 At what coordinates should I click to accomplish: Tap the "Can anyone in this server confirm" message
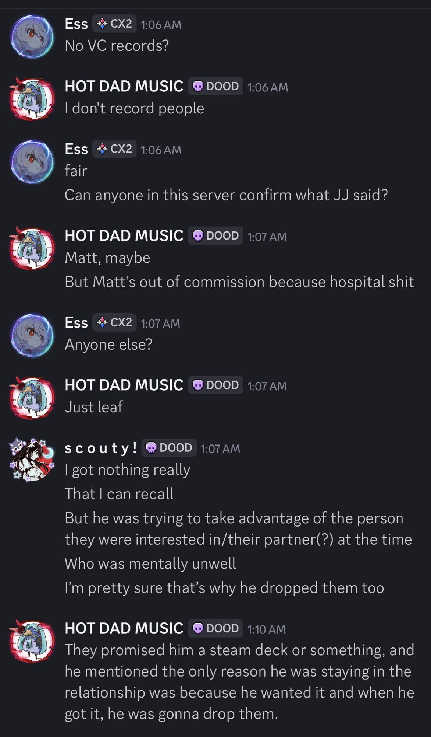tap(227, 195)
